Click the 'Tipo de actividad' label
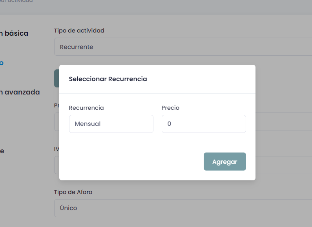The height and width of the screenshot is (227, 312). (x=79, y=30)
